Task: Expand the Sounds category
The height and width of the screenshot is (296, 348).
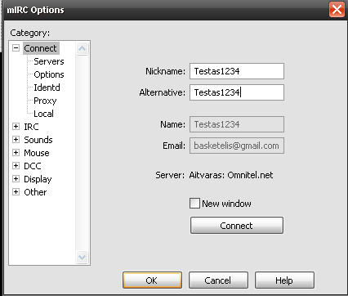Action: click(x=16, y=140)
